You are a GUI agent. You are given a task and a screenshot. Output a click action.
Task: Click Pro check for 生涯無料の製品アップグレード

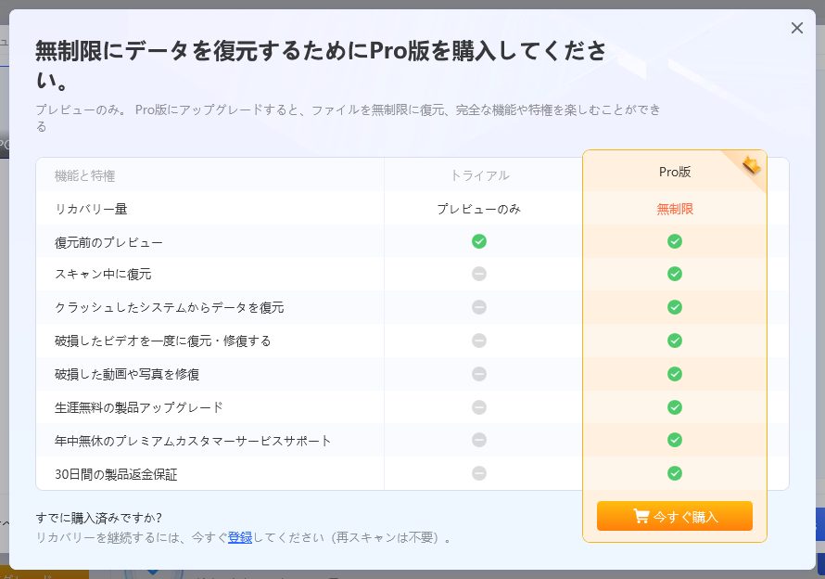tap(675, 407)
